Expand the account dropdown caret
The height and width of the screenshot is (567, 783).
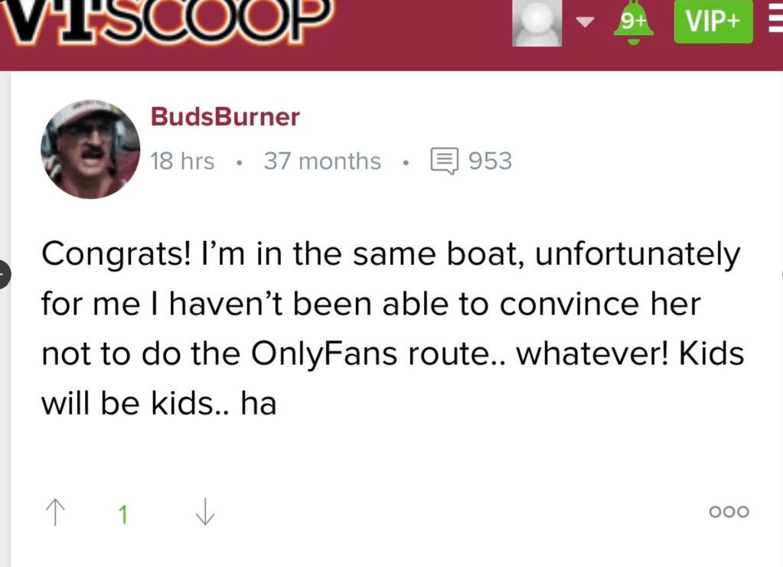(586, 21)
